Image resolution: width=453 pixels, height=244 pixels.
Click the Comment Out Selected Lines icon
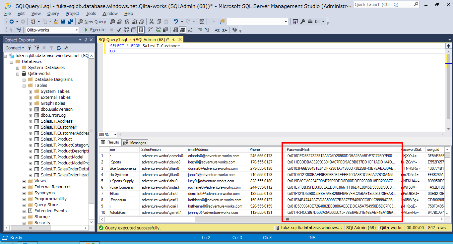click(x=200, y=30)
